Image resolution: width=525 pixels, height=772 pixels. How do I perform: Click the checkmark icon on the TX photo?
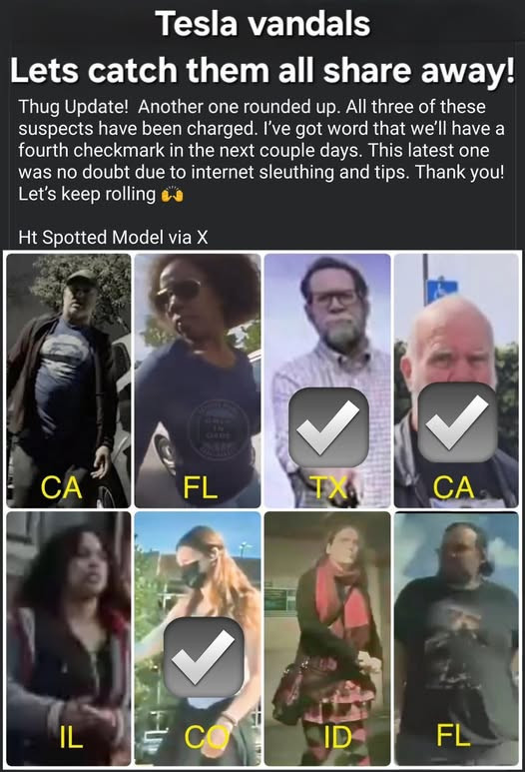tap(328, 427)
